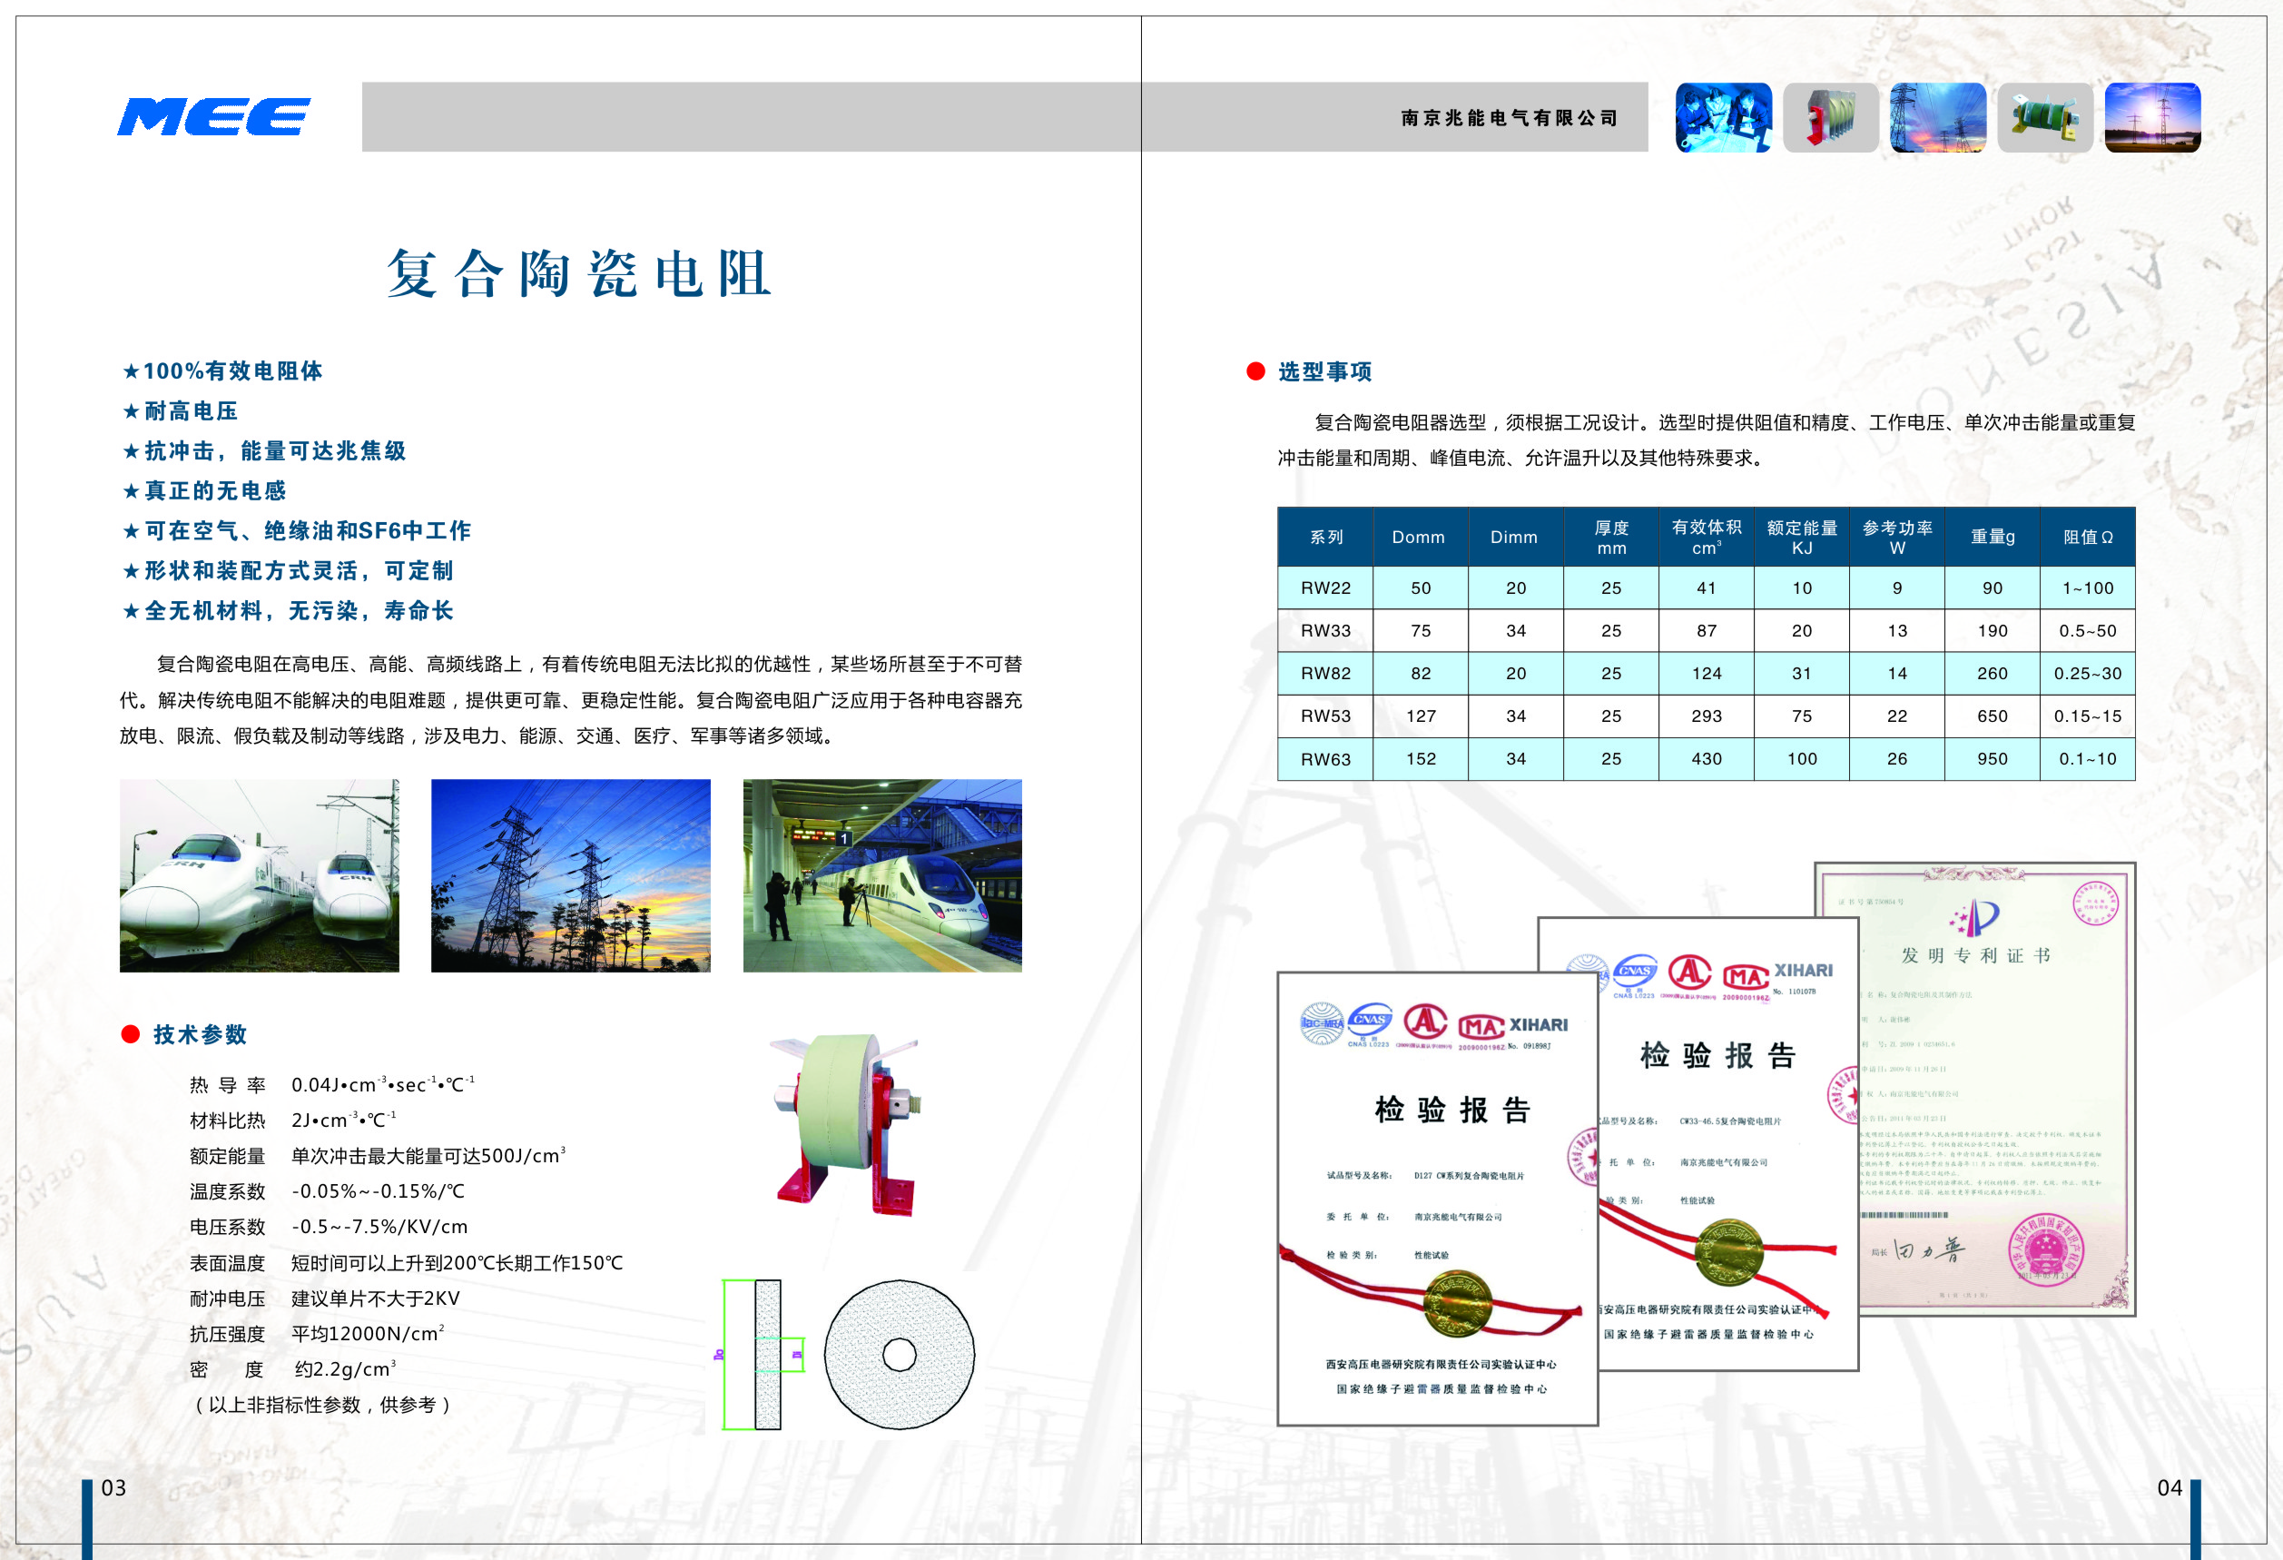The width and height of the screenshot is (2283, 1560).
Task: Click the green resistor assembly header thumbnail
Action: [x=2045, y=118]
